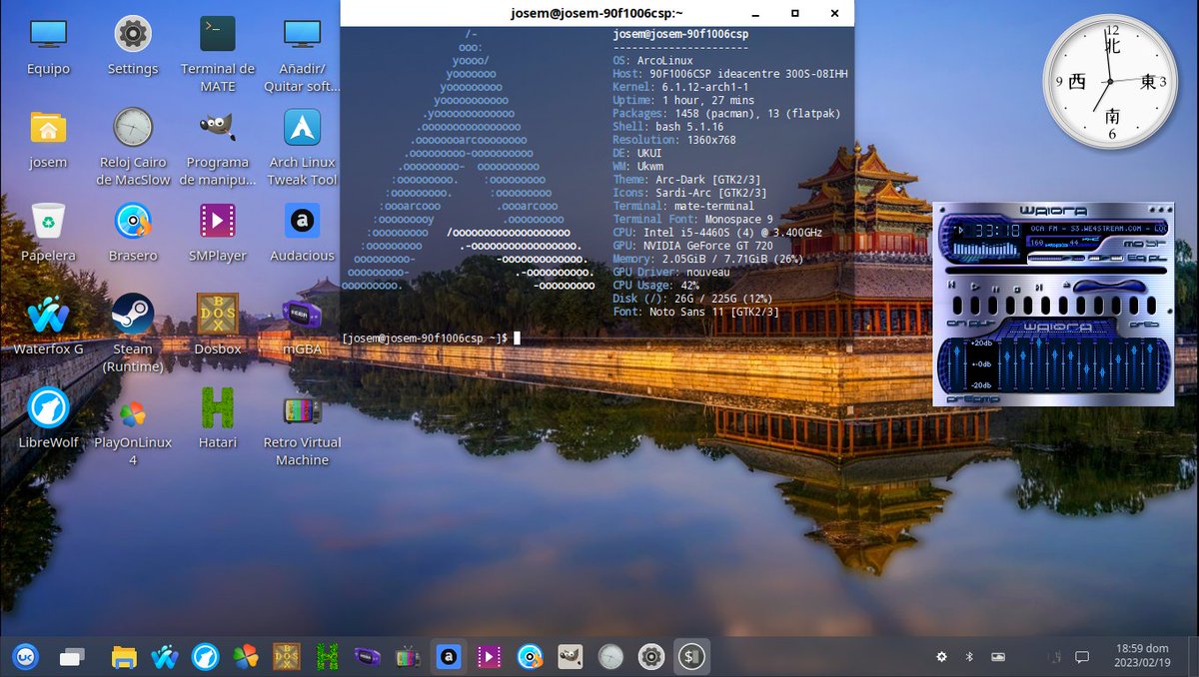This screenshot has width=1199, height=677.
Task: Click the Waterfox taskbar icon
Action: (164, 656)
